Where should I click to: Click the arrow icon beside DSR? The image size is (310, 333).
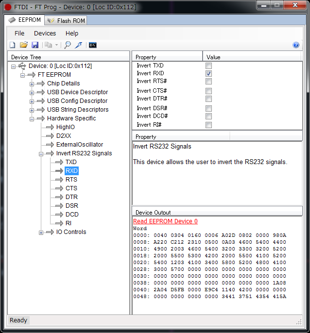click(59, 206)
